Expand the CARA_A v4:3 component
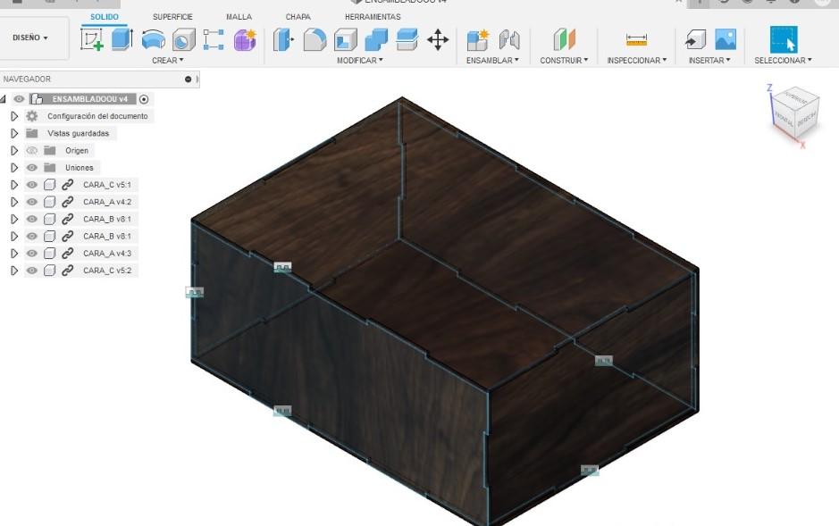Image resolution: width=839 pixels, height=526 pixels. tap(14, 254)
